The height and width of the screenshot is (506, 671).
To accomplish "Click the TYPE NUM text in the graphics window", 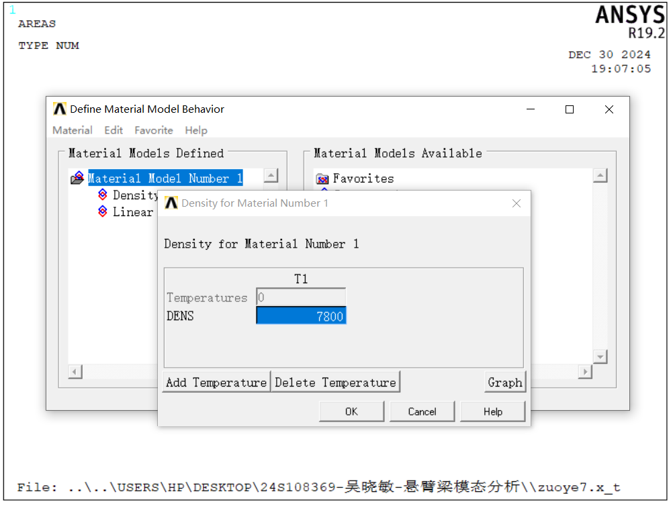I will pos(48,46).
